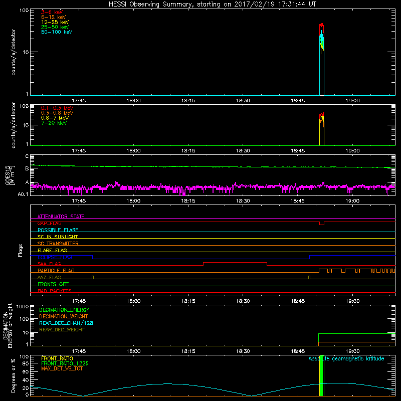Click the raised SAA_FLAG segment
The height and width of the screenshot is (401, 401).
[x=235, y=262]
